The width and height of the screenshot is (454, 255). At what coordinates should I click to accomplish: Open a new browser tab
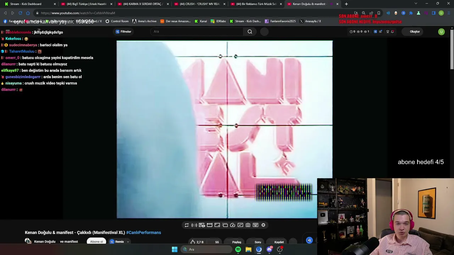(x=346, y=4)
